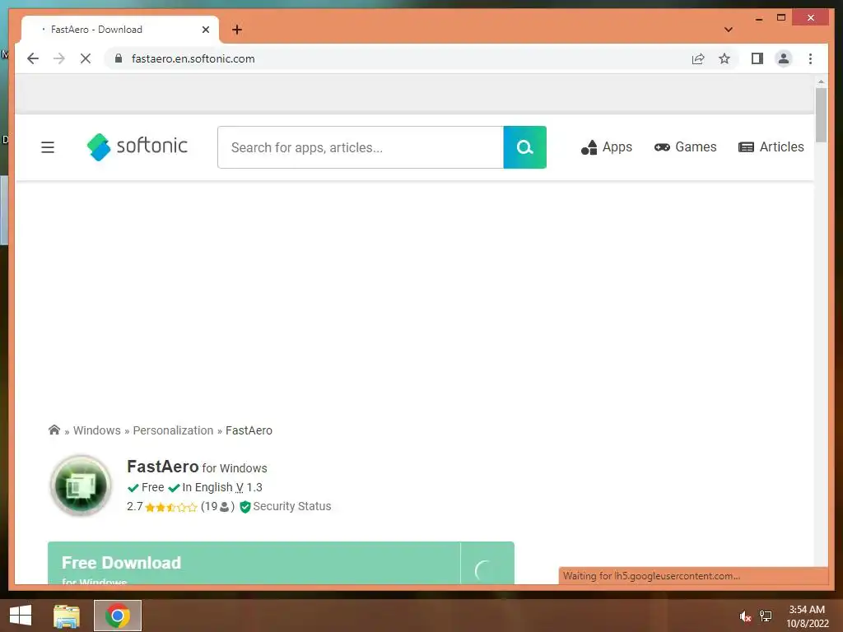Viewport: 843px width, 632px height.
Task: Open the Windows Start menu
Action: (x=21, y=616)
